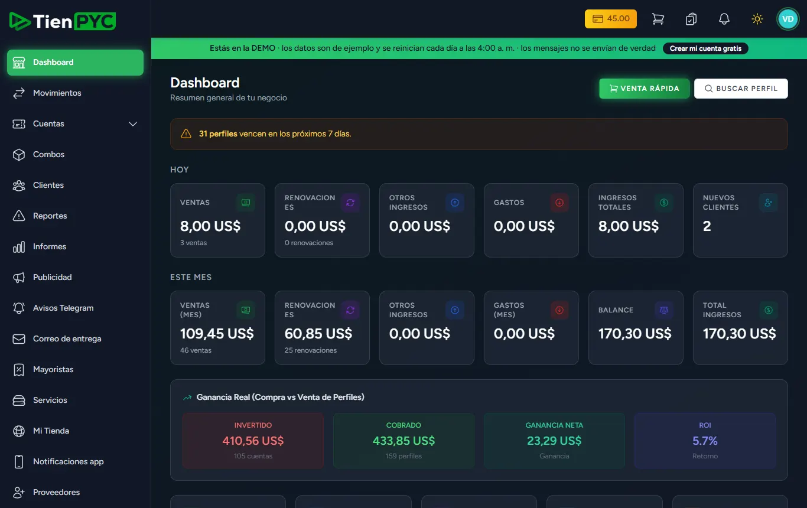Click the Total Ingresos dollar icon
This screenshot has height=508, width=807.
769,310
